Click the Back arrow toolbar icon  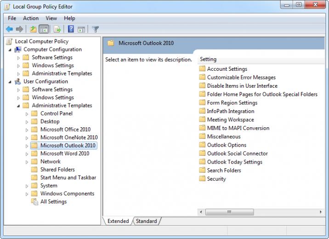tap(10, 29)
